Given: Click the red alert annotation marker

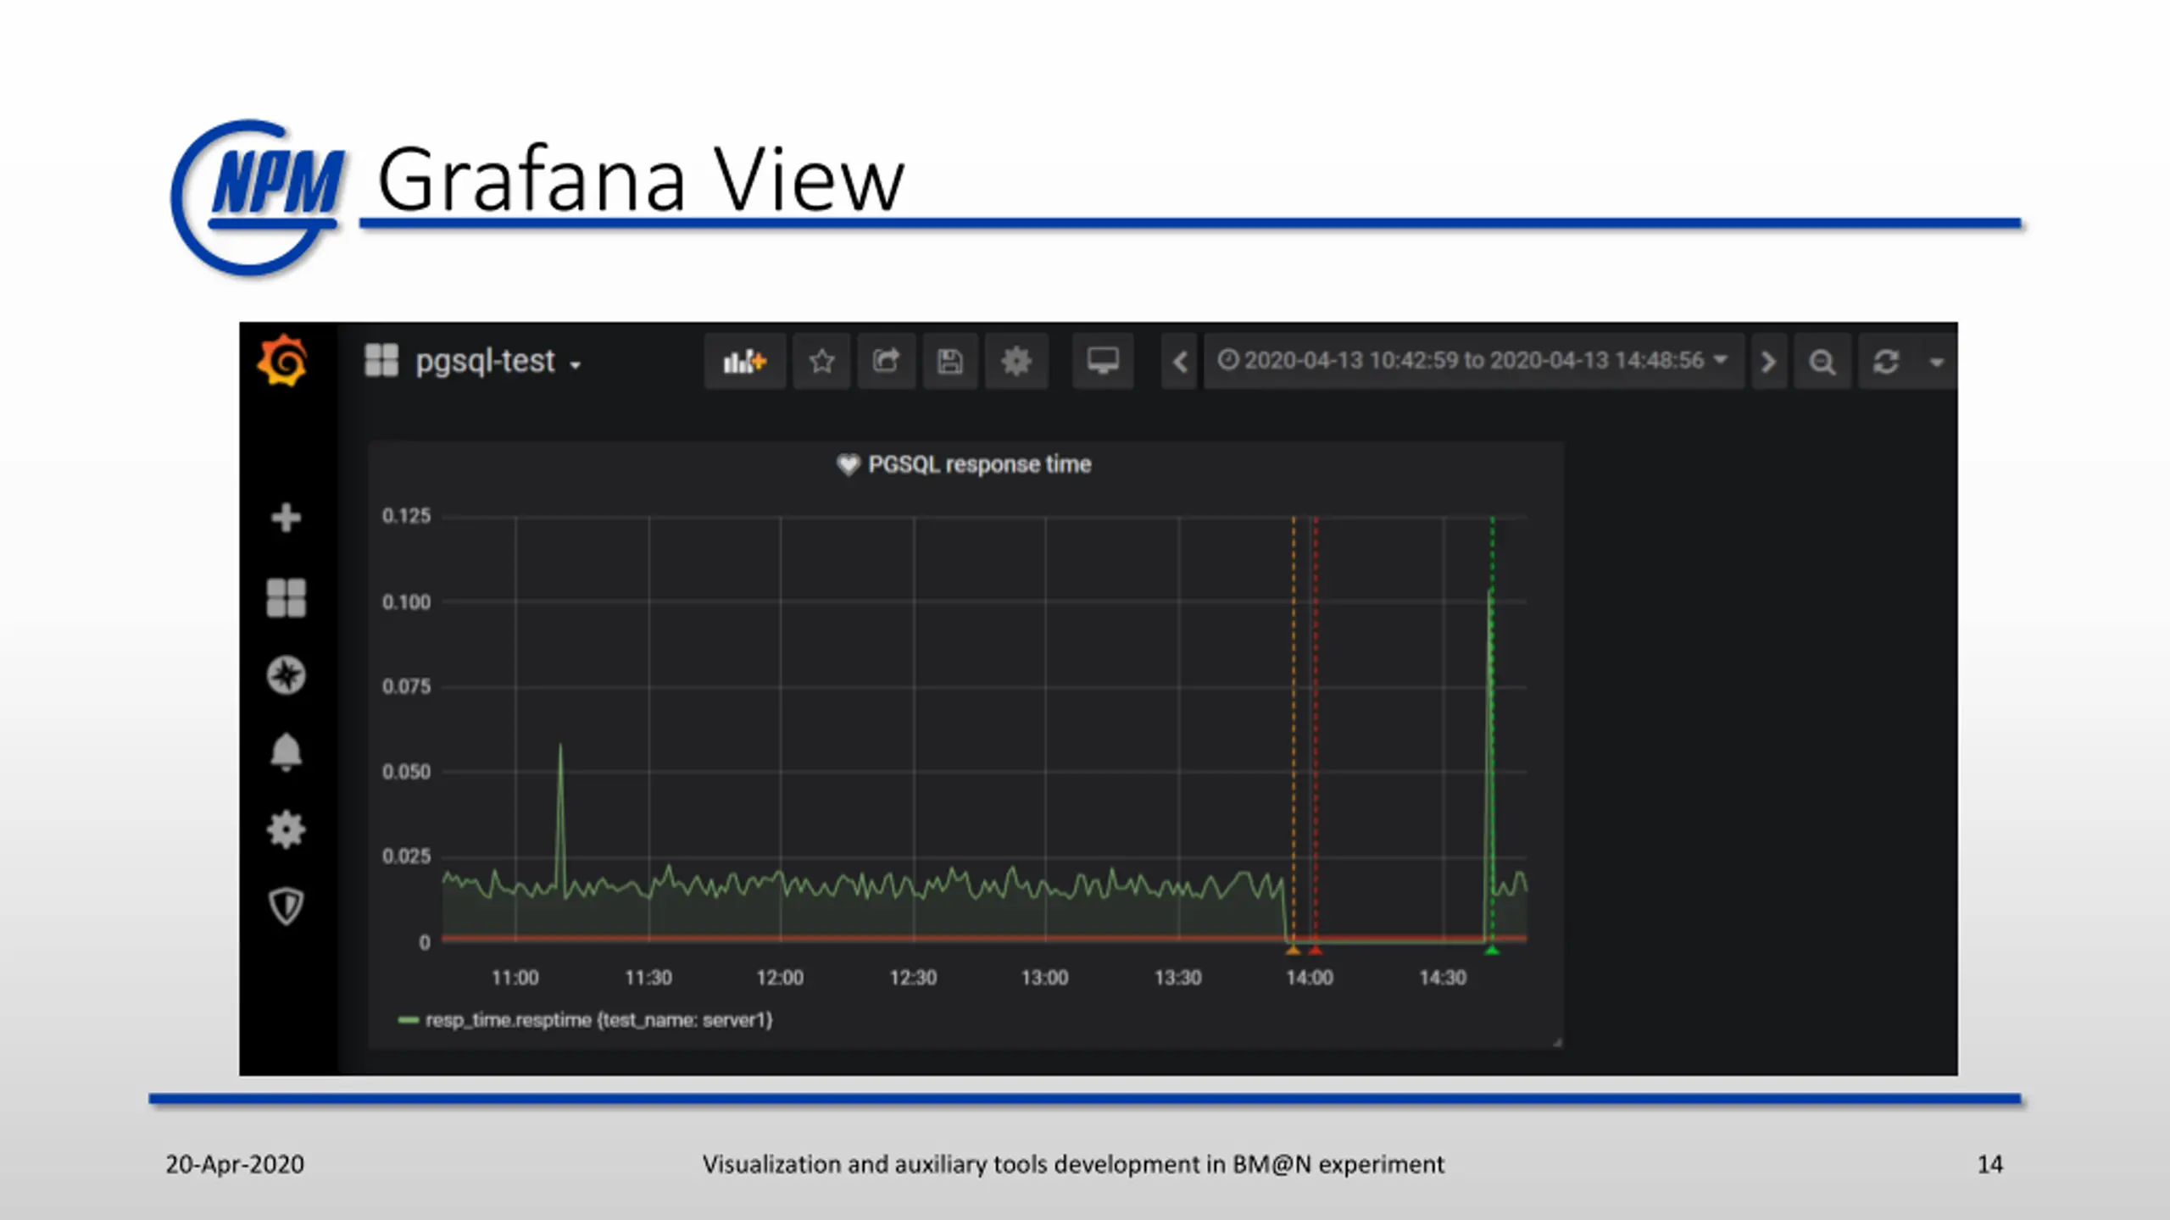Looking at the screenshot, I should pos(1315,951).
